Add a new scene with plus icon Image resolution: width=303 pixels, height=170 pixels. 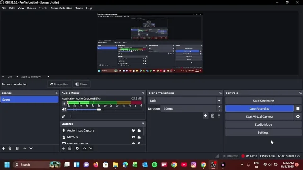point(3,148)
